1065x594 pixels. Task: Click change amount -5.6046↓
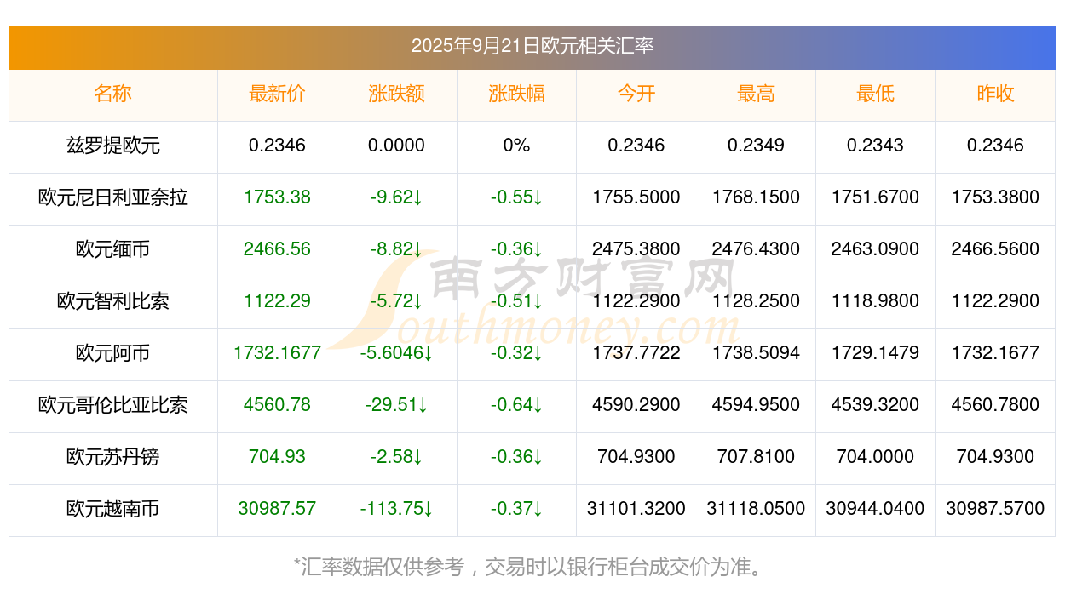pos(396,353)
